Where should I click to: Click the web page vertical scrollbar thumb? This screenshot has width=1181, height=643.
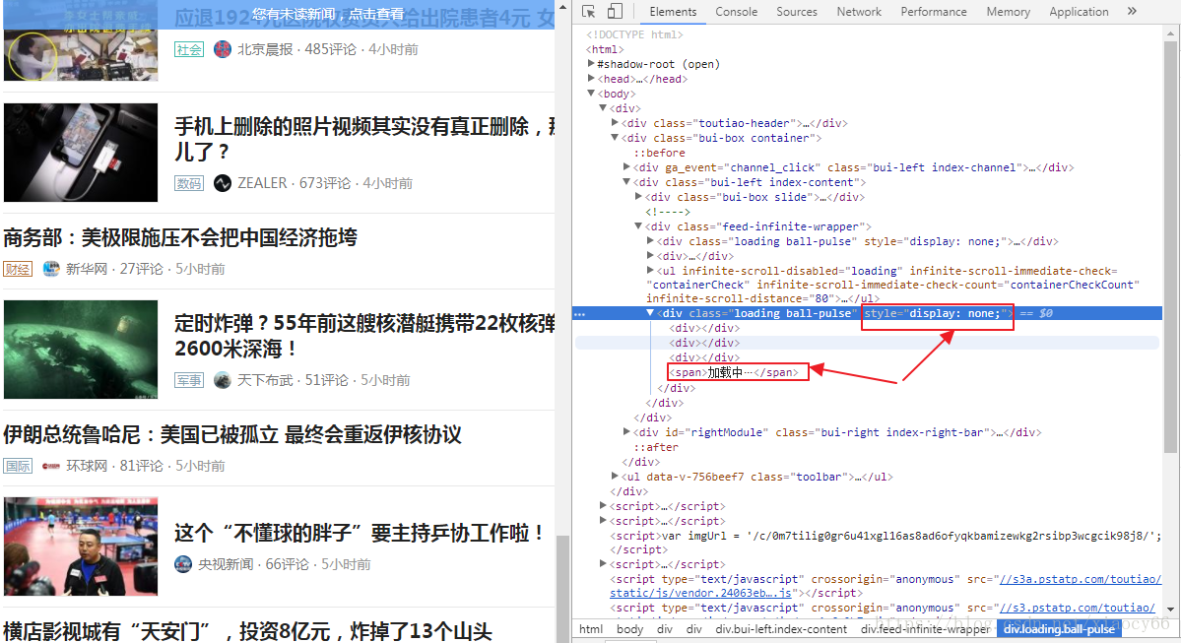coord(562,589)
